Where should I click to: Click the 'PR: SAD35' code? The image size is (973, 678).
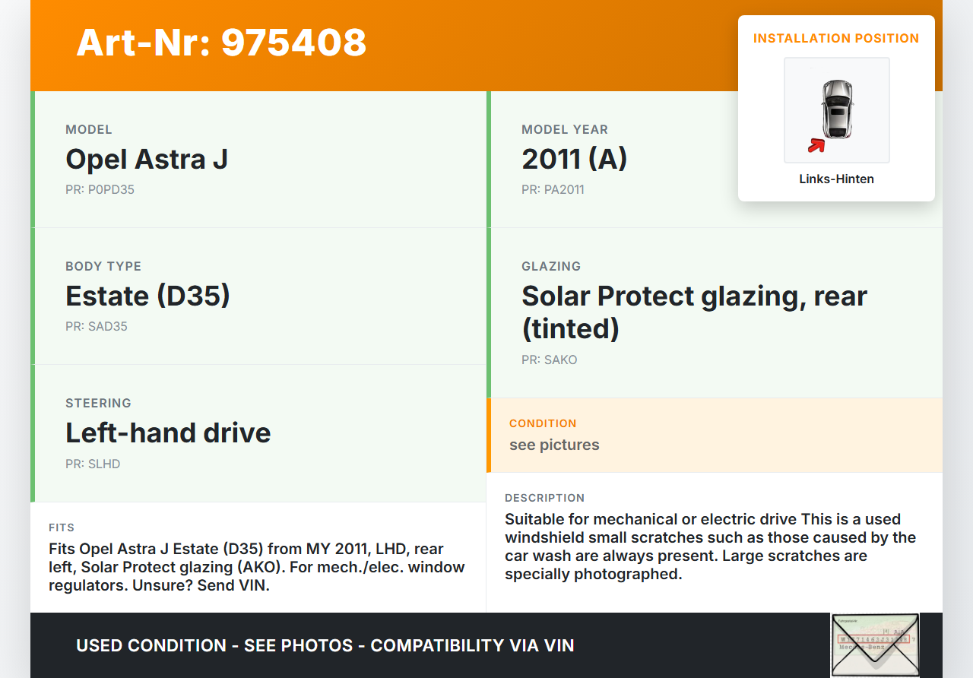97,327
